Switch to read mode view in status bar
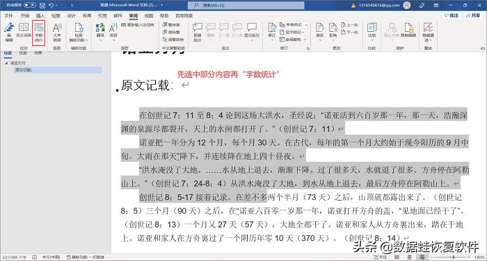This screenshot has height=261, width=487. 397,258
